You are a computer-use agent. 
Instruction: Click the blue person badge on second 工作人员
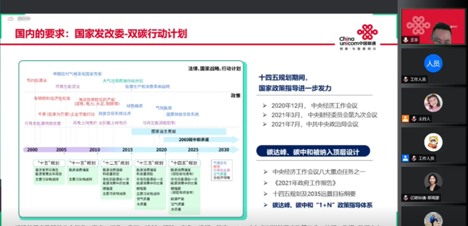point(405,158)
